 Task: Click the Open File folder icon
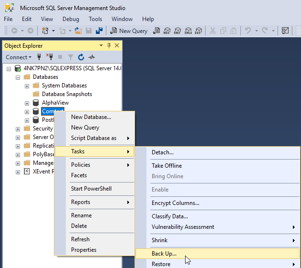tap(78, 31)
